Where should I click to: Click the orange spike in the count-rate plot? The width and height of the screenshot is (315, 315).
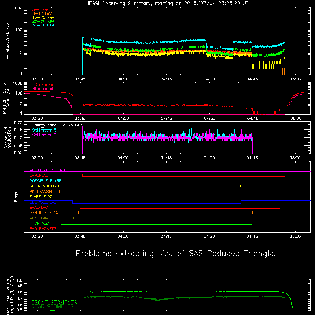(x=283, y=72)
